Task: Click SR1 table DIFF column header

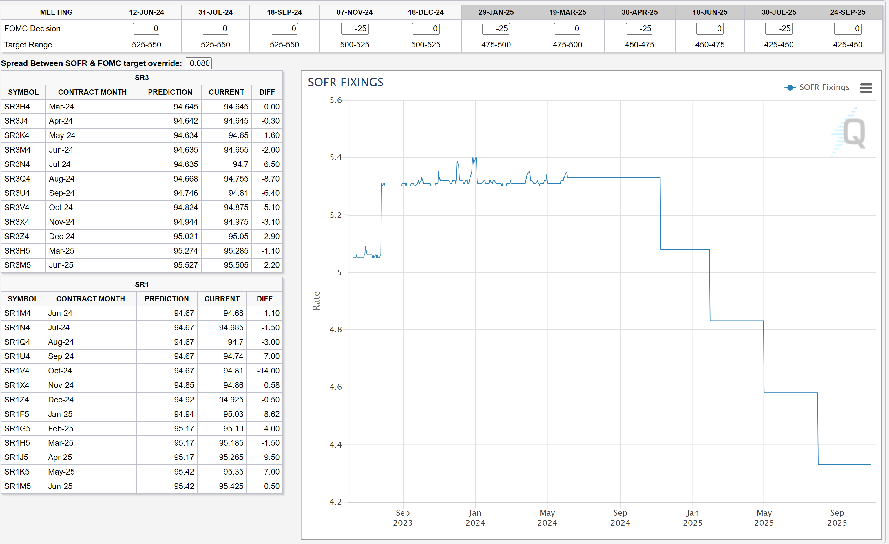Action: click(x=264, y=299)
